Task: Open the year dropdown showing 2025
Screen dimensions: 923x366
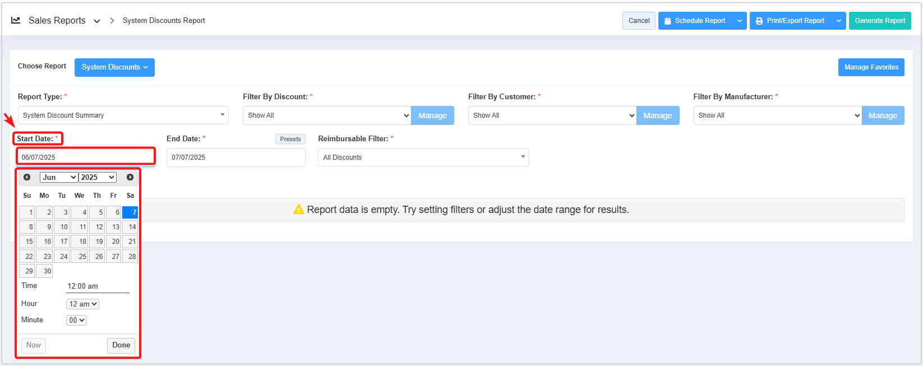Action: click(x=98, y=177)
